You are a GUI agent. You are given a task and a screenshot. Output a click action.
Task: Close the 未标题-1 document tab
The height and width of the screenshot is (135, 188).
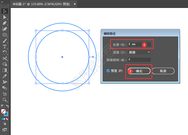tap(75, 4)
